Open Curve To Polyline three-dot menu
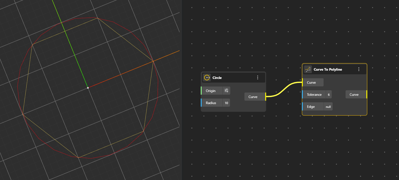Image resolution: width=399 pixels, height=180 pixels. coord(359,69)
